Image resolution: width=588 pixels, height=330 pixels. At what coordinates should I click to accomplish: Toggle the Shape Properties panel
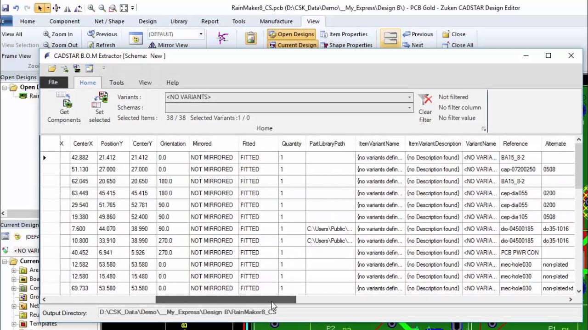point(346,45)
